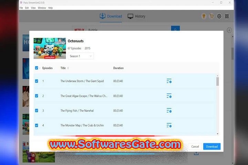Toggle the select-all episodes checkbox
Viewport: 248px width, 165px height.
pyautogui.click(x=37, y=68)
